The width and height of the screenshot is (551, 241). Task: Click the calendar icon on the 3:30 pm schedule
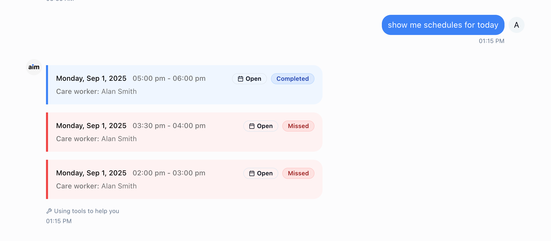click(x=252, y=126)
